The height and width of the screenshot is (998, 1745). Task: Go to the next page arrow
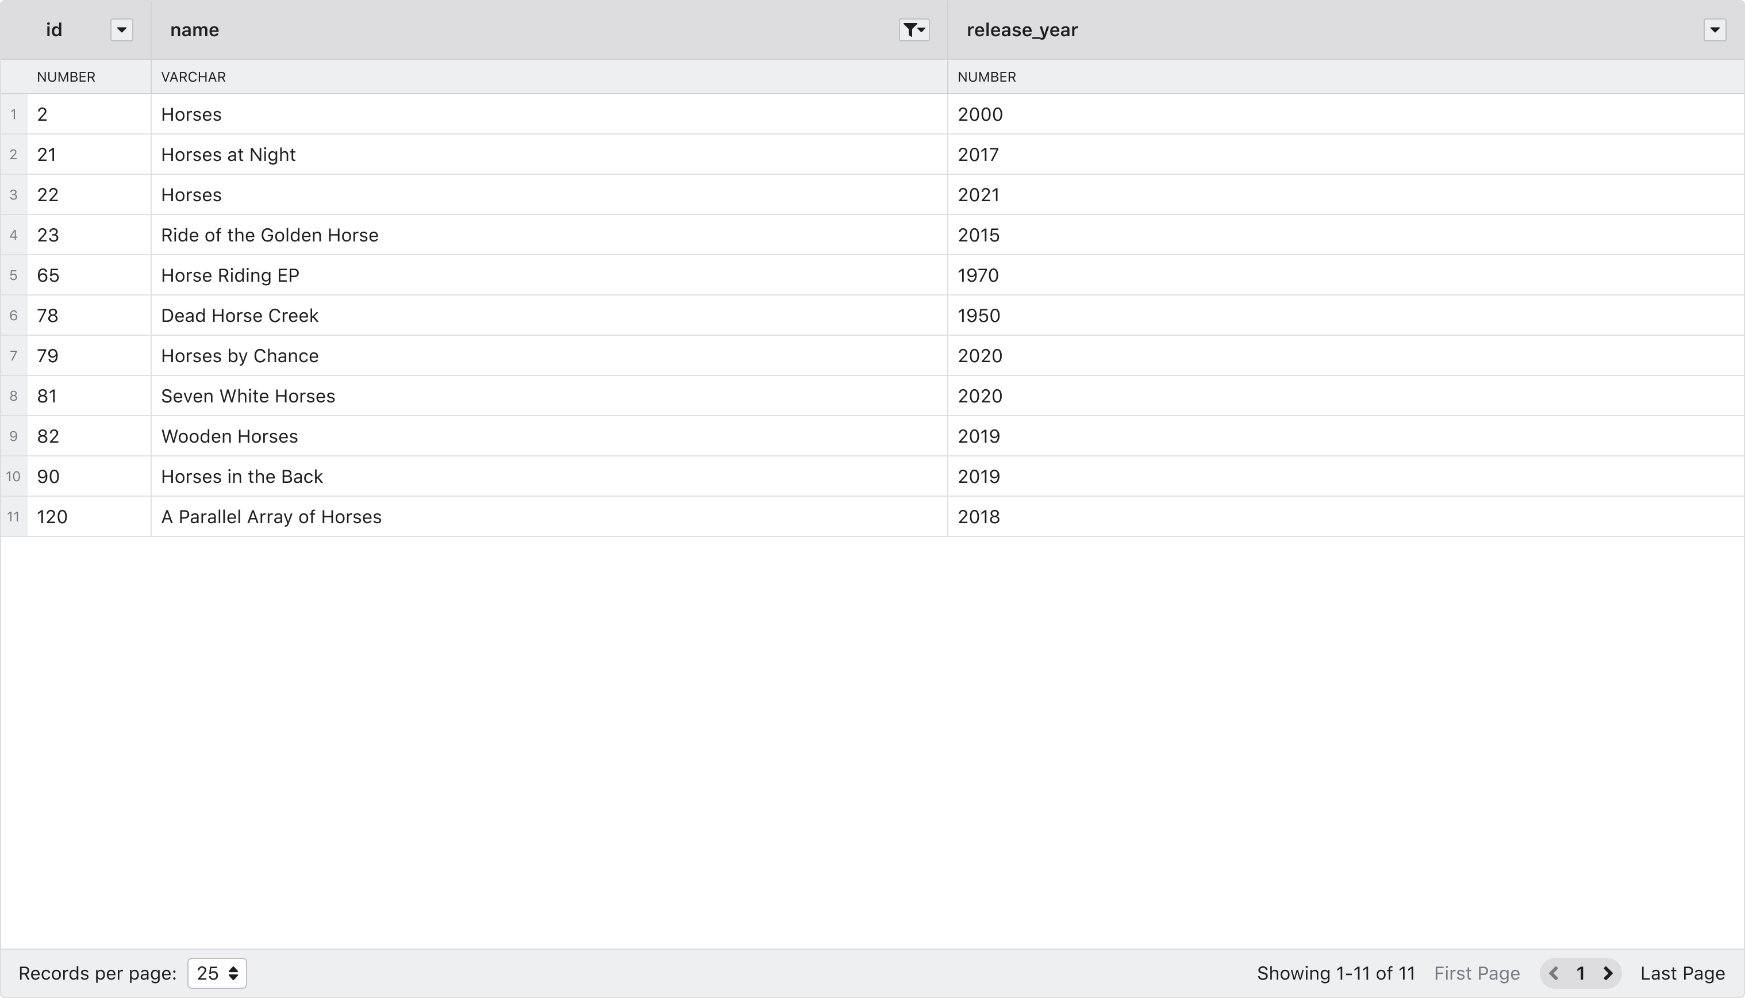pyautogui.click(x=1608, y=973)
